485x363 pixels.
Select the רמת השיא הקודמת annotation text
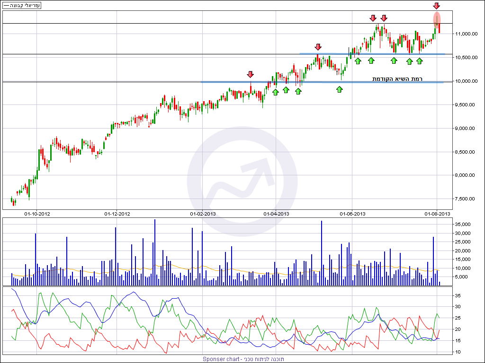[397, 78]
